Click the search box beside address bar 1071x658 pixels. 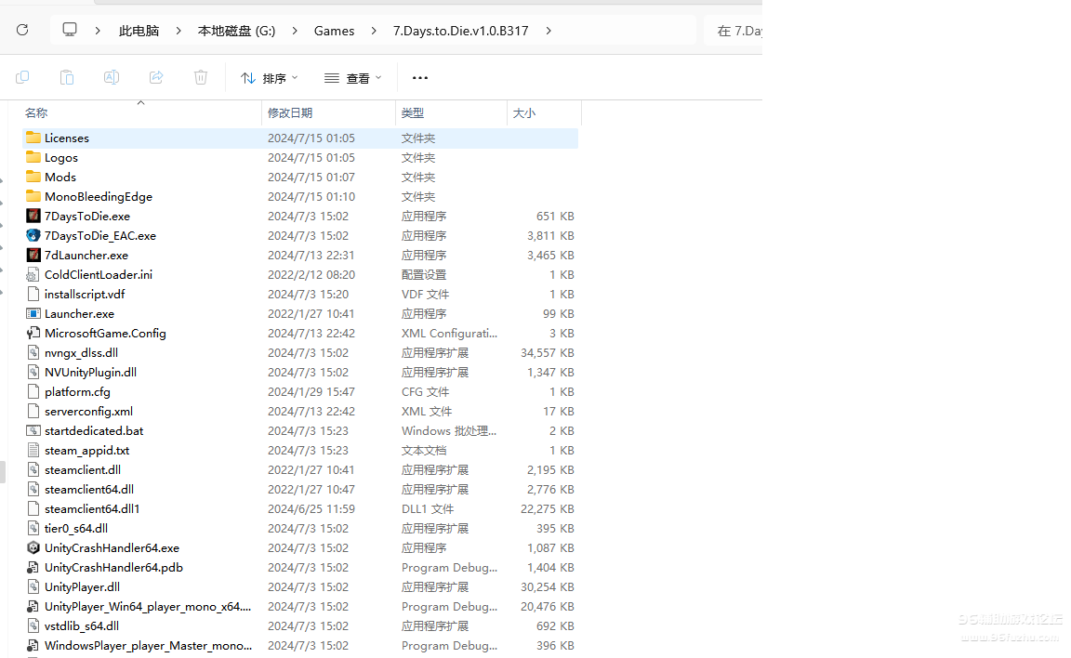coord(734,31)
